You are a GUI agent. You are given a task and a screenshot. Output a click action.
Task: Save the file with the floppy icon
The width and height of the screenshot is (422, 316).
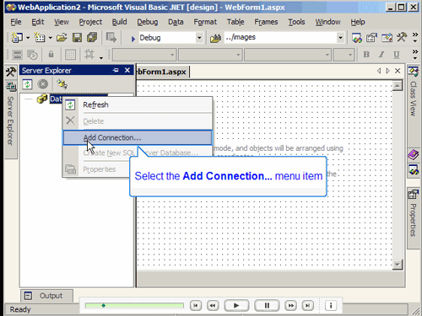pyautogui.click(x=77, y=37)
